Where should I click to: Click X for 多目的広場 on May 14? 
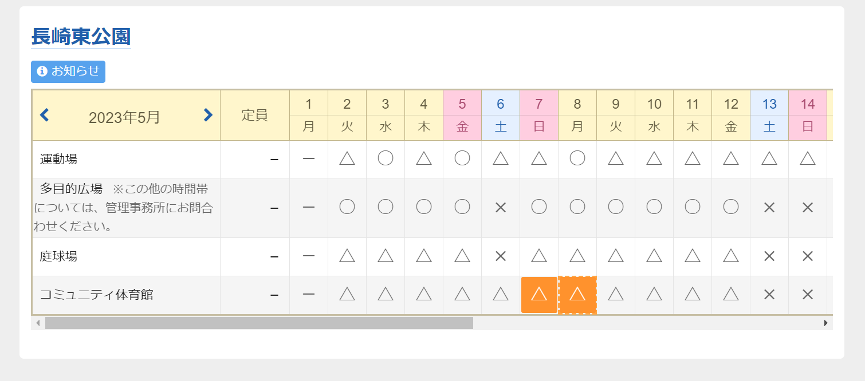808,208
